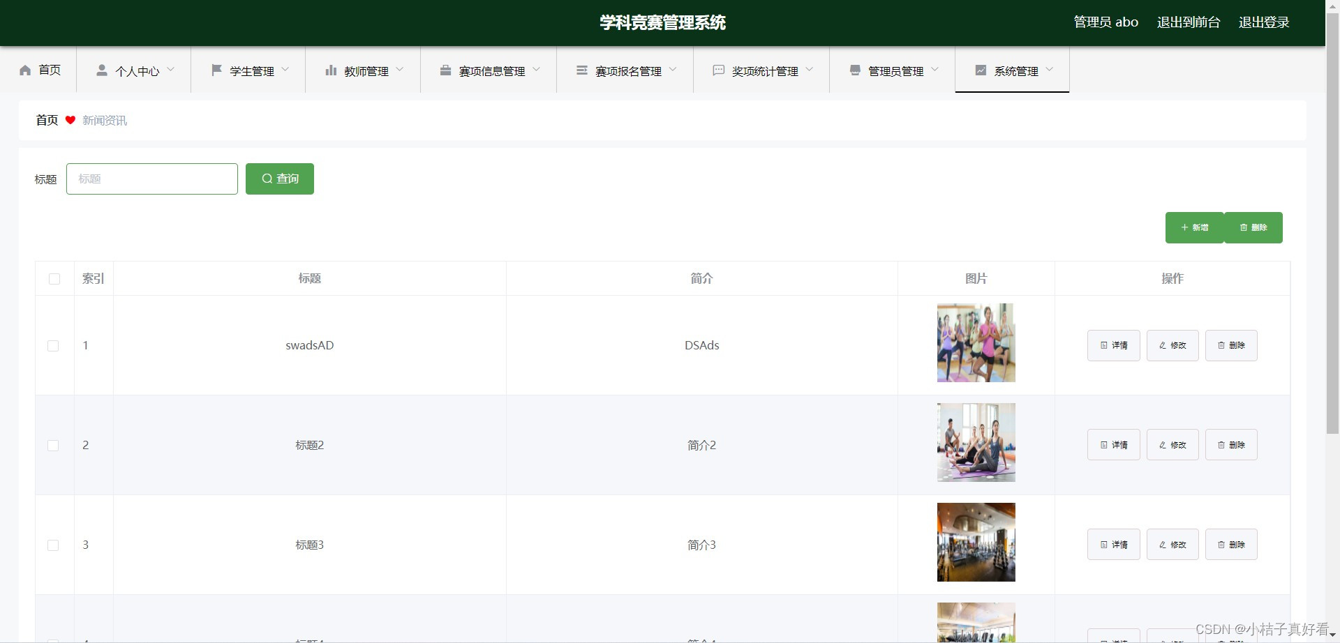The height and width of the screenshot is (643, 1340).
Task: Click the briefcase icon of 赛项信息管理
Action: pyautogui.click(x=445, y=70)
